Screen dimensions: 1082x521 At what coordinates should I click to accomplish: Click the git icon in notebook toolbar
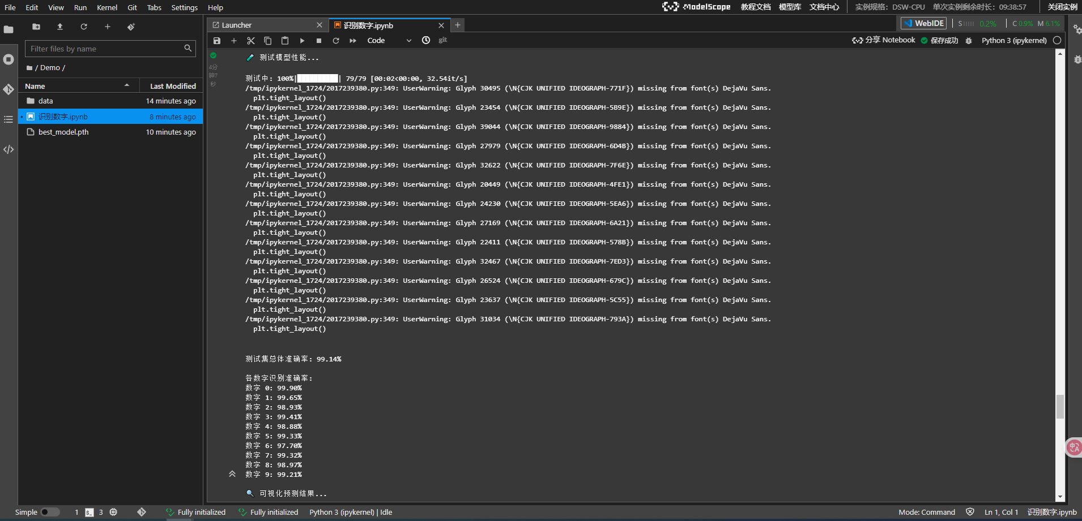click(443, 40)
